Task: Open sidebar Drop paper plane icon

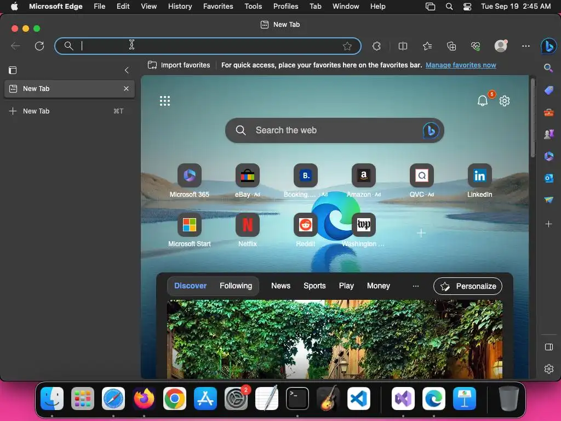Action: 548,200
